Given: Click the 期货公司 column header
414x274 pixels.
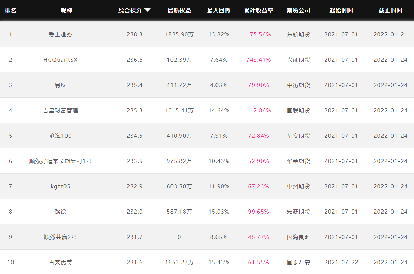Looking at the screenshot, I should pos(298,10).
